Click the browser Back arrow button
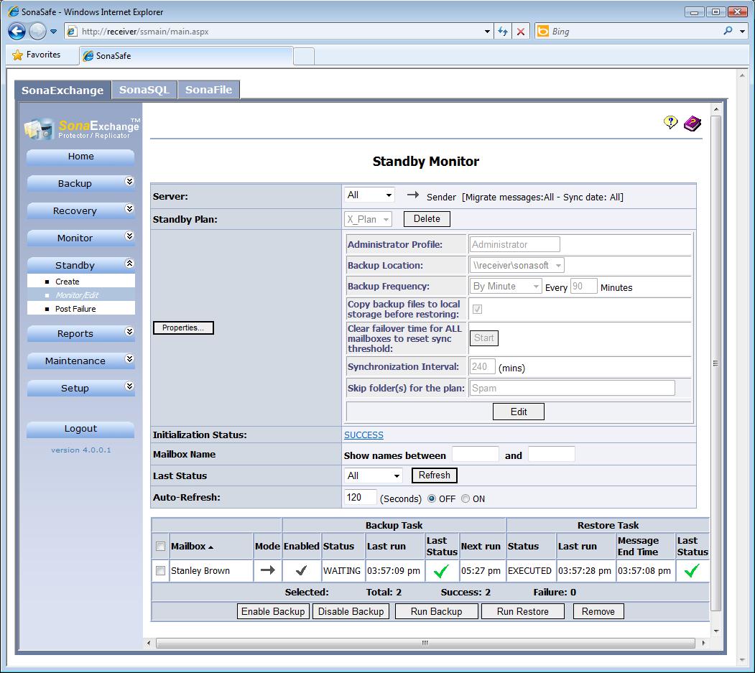The height and width of the screenshot is (673, 755). tap(17, 32)
